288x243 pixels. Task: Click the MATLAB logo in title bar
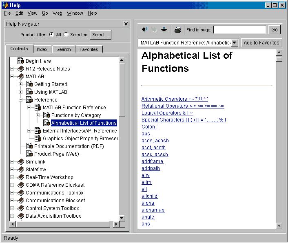(6, 5)
